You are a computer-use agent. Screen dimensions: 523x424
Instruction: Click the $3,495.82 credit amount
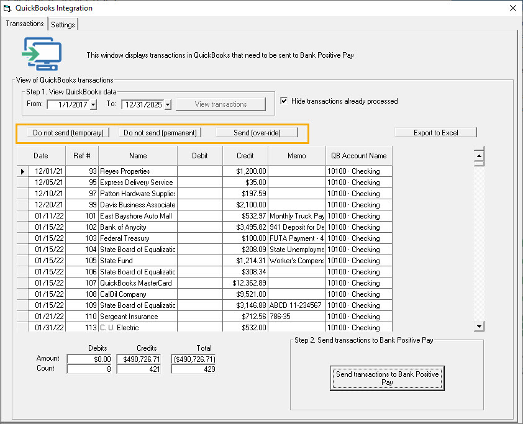[245, 227]
